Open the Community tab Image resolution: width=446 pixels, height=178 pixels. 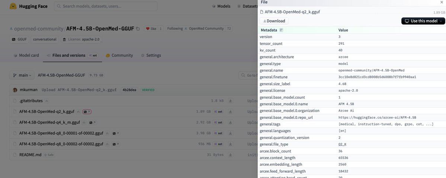pos(119,55)
